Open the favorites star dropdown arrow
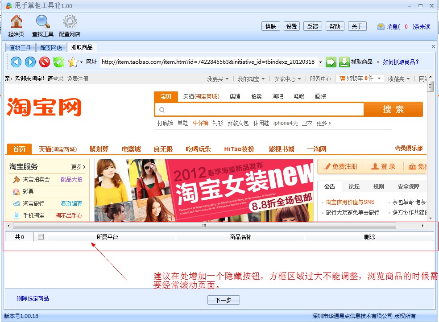Screen dimensions: 439x322 tap(81, 62)
